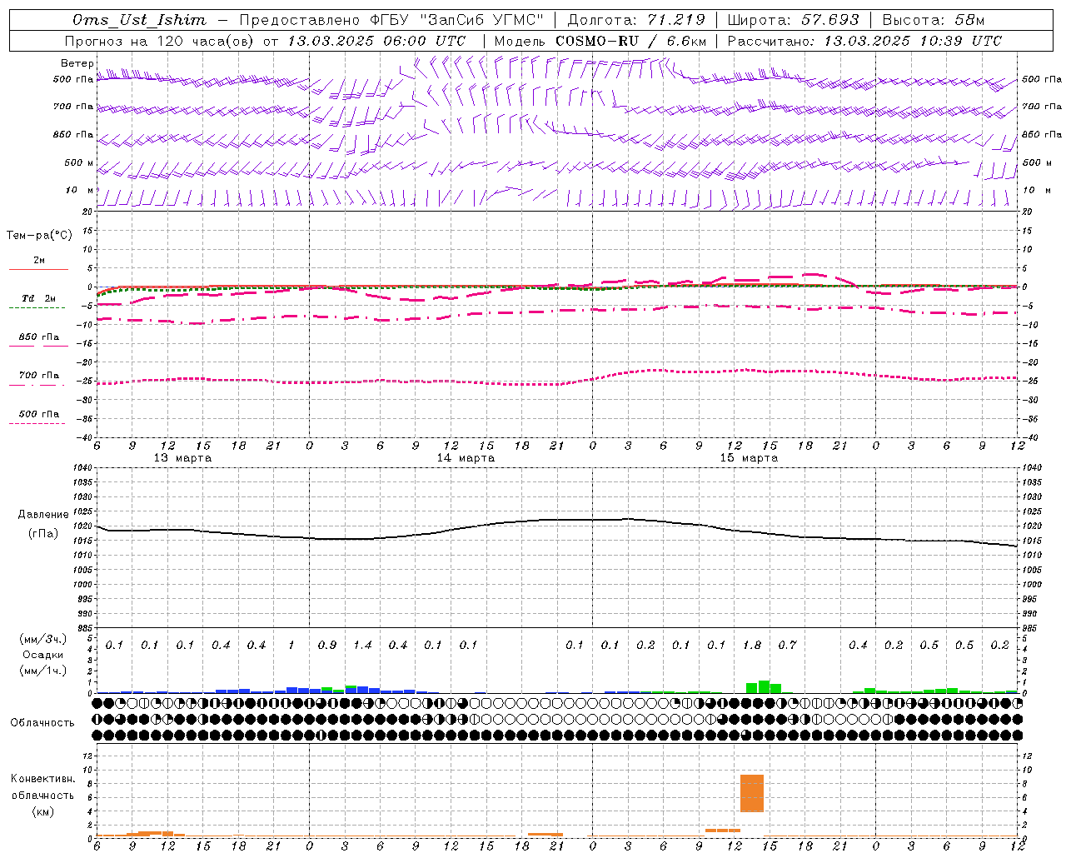The image size is (1066, 853).
Task: Click the tallest green precipitation bar on 15 марта
Action: pos(764,686)
